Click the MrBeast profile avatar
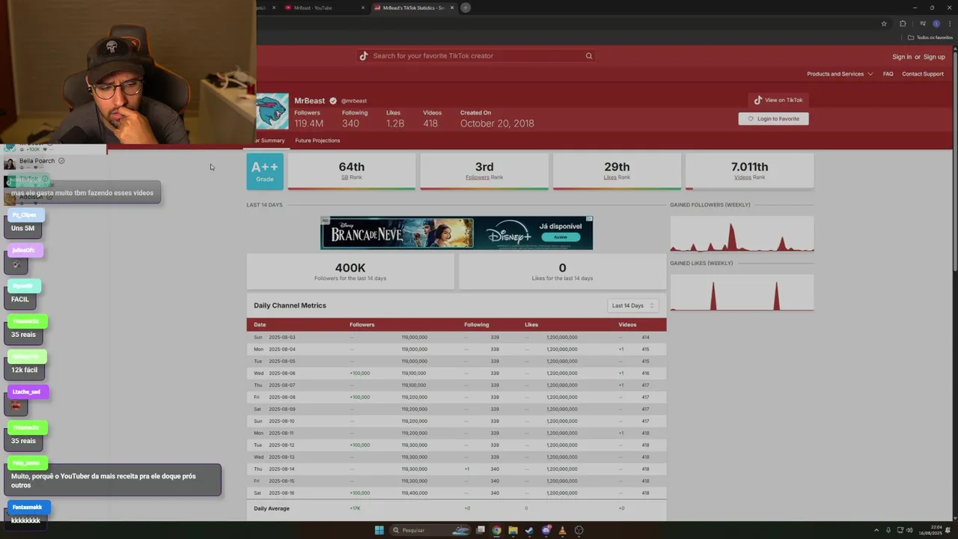 tap(272, 112)
